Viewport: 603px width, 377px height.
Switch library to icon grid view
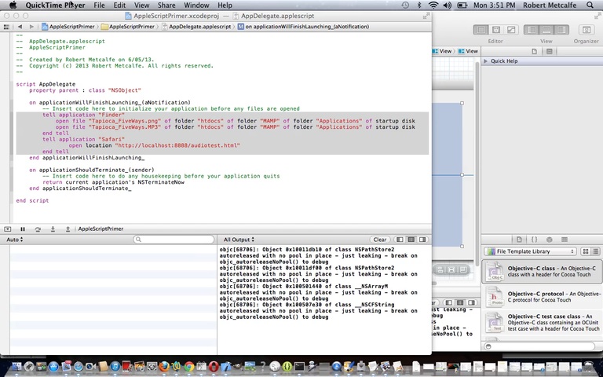pyautogui.click(x=585, y=251)
